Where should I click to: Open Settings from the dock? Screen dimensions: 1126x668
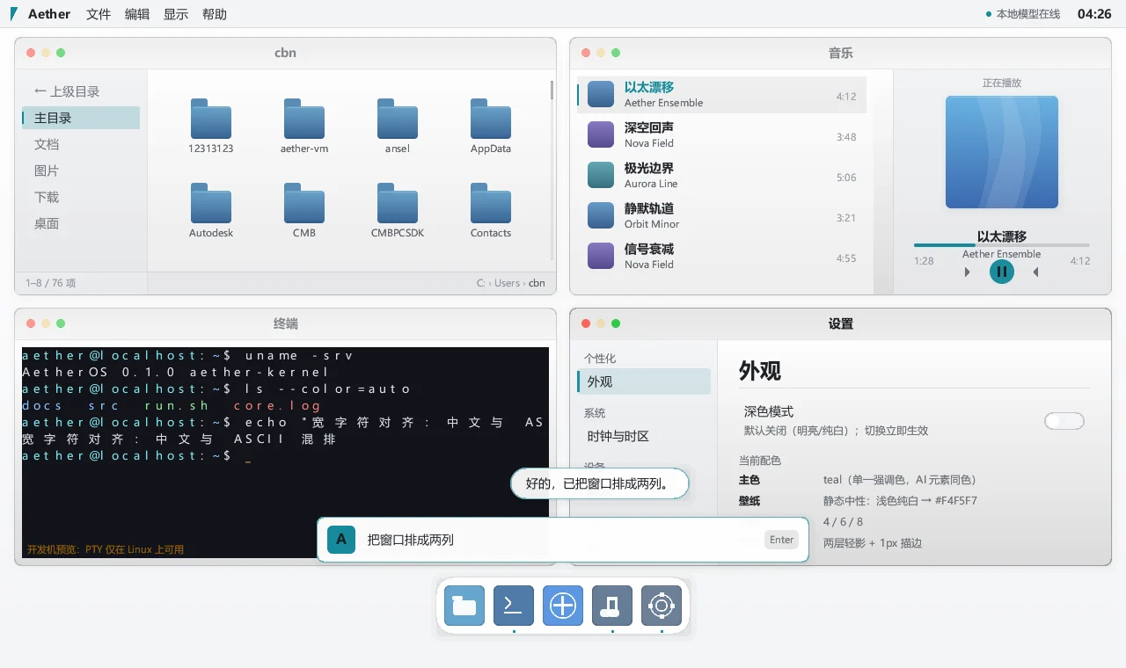pyautogui.click(x=662, y=606)
